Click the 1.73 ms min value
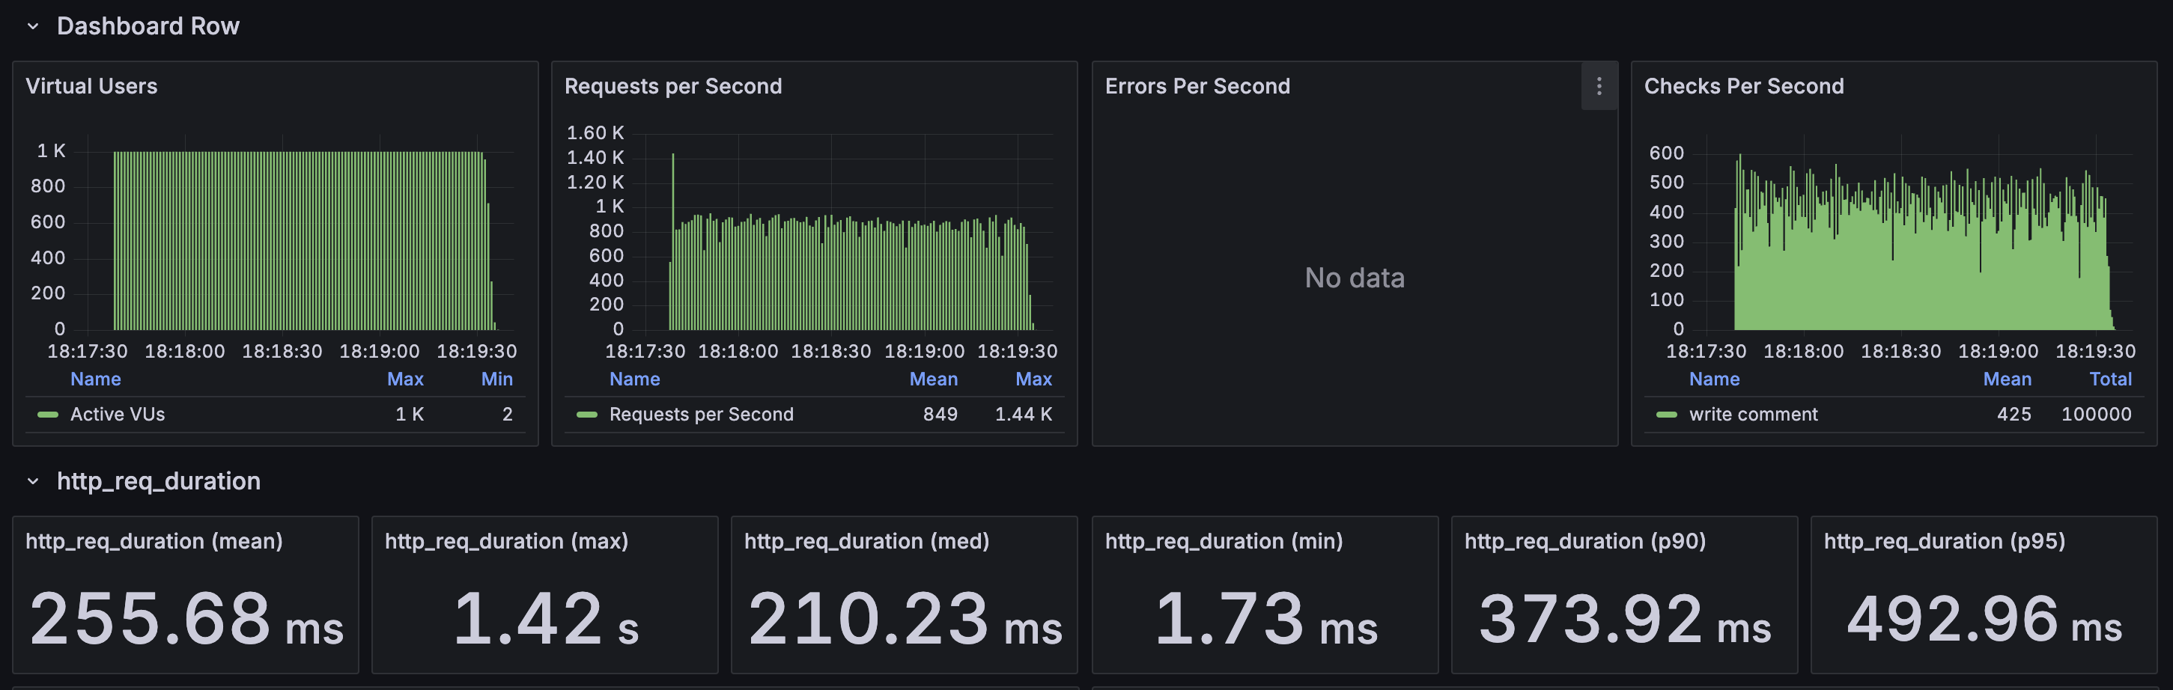This screenshot has width=2173, height=690. coord(1265,620)
